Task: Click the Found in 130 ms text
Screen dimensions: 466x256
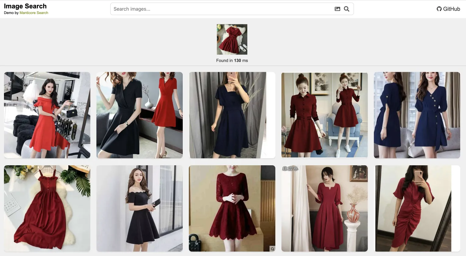Action: (x=232, y=60)
